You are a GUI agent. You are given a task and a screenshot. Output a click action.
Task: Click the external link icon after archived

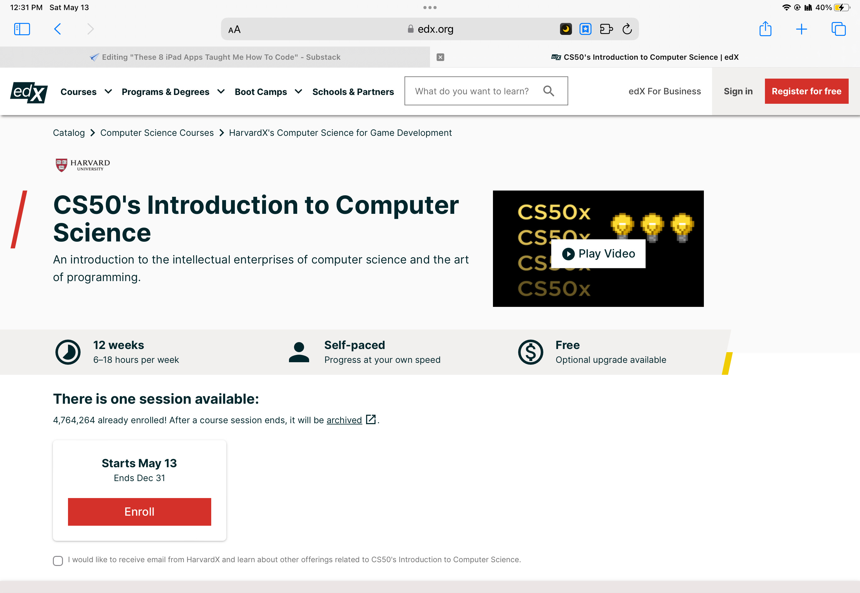pos(371,419)
